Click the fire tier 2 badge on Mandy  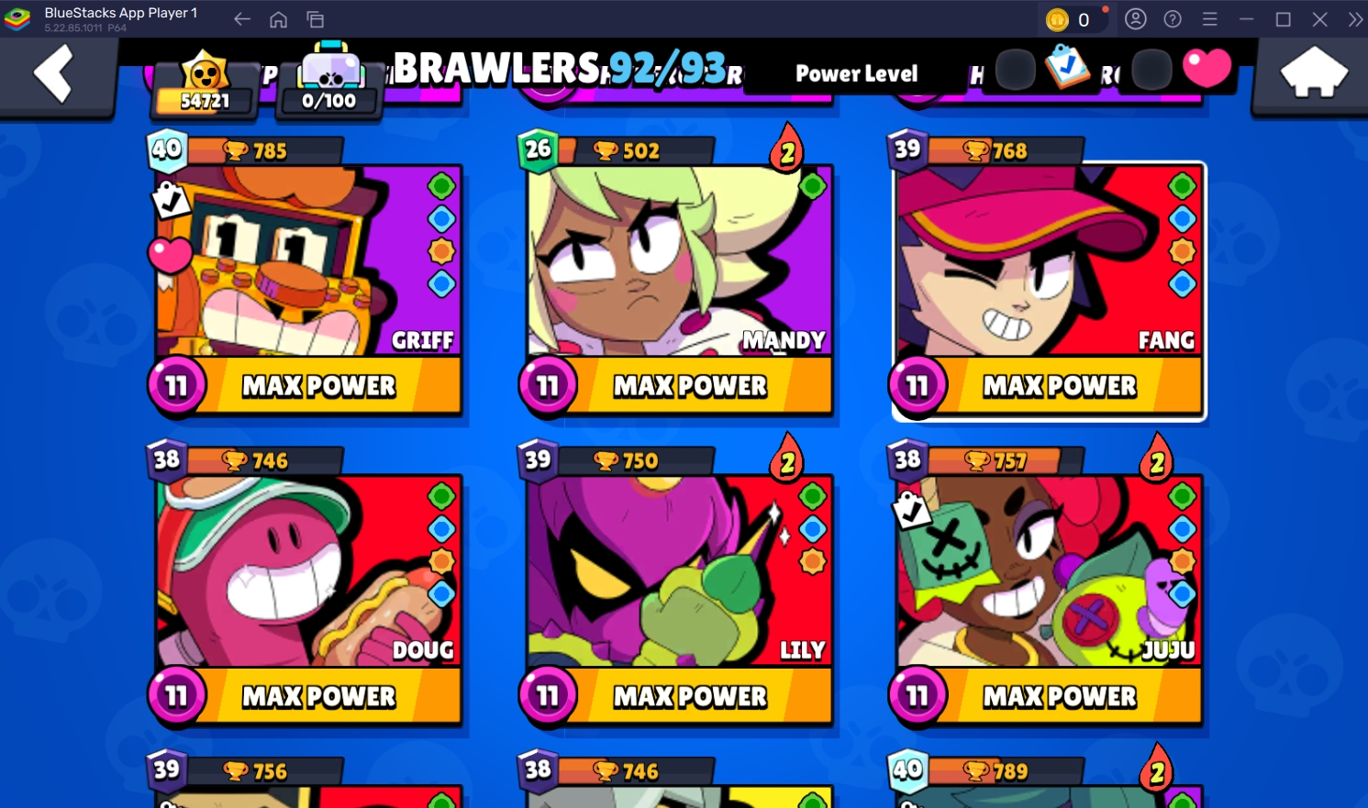coord(787,149)
